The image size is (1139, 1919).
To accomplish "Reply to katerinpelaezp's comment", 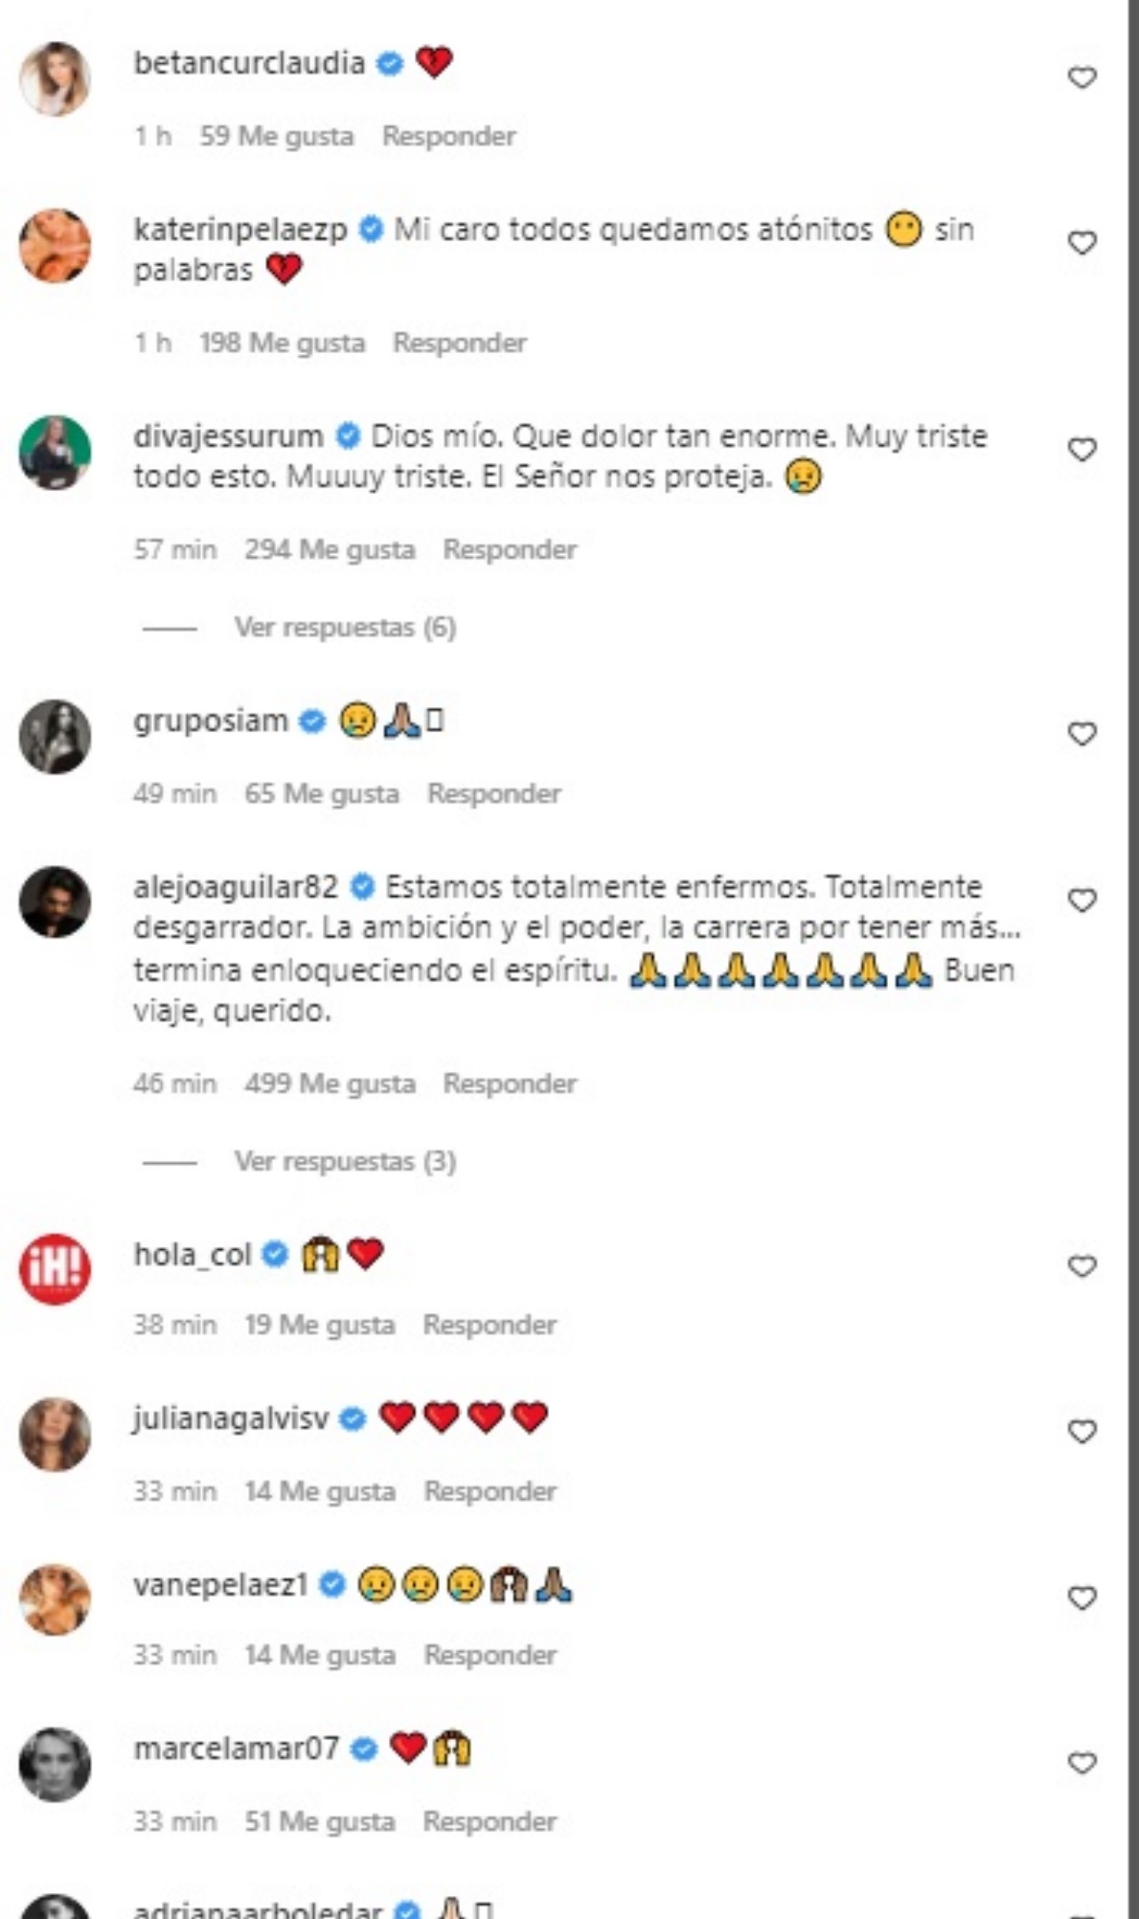I will (x=459, y=343).
